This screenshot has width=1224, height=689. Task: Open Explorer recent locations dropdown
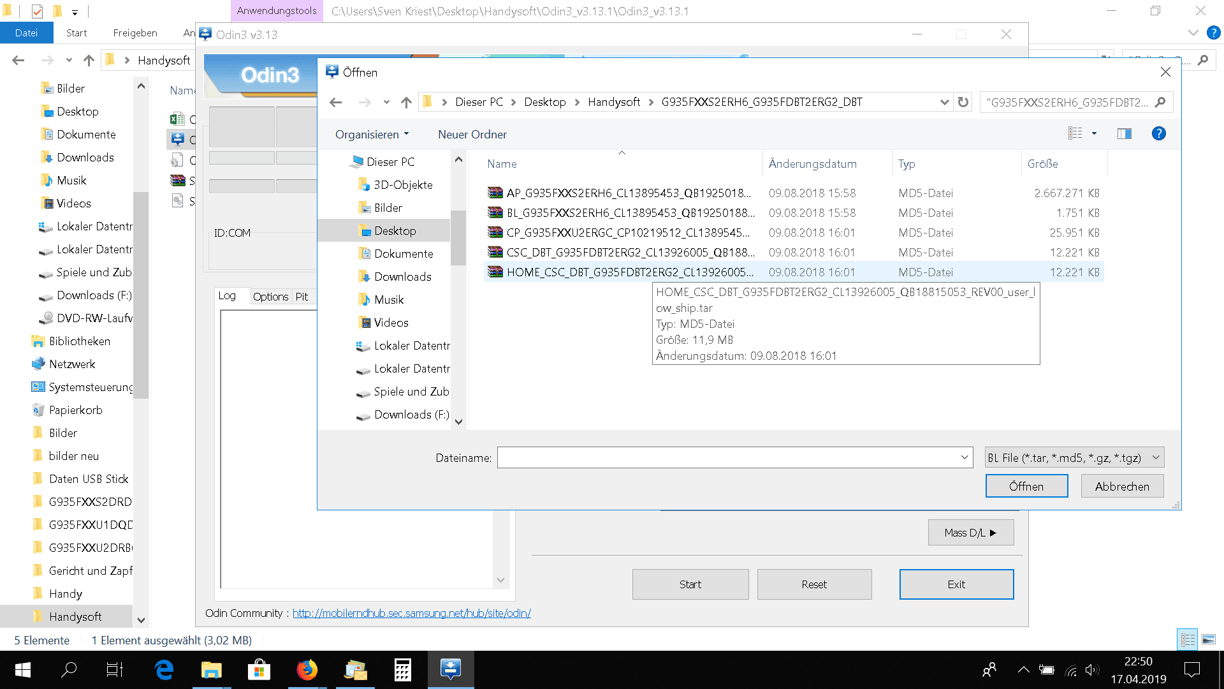pos(69,60)
